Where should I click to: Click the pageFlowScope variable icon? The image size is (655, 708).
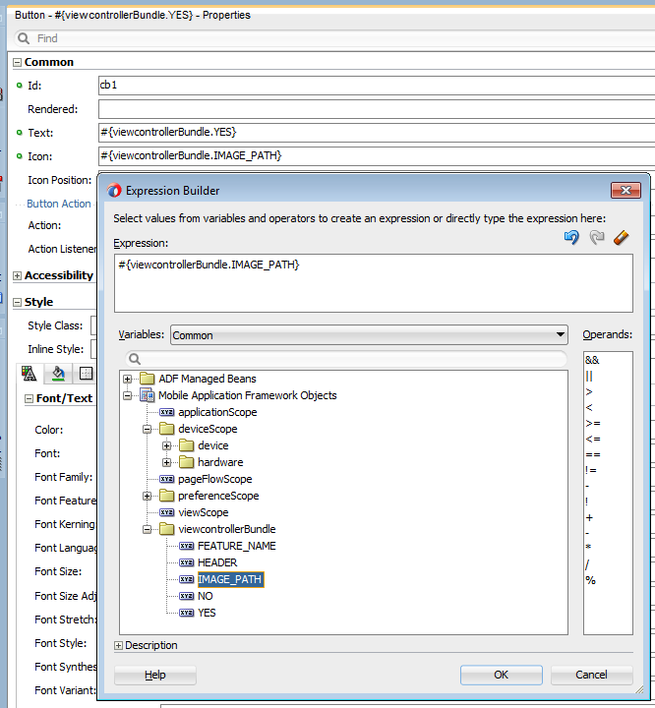[166, 479]
